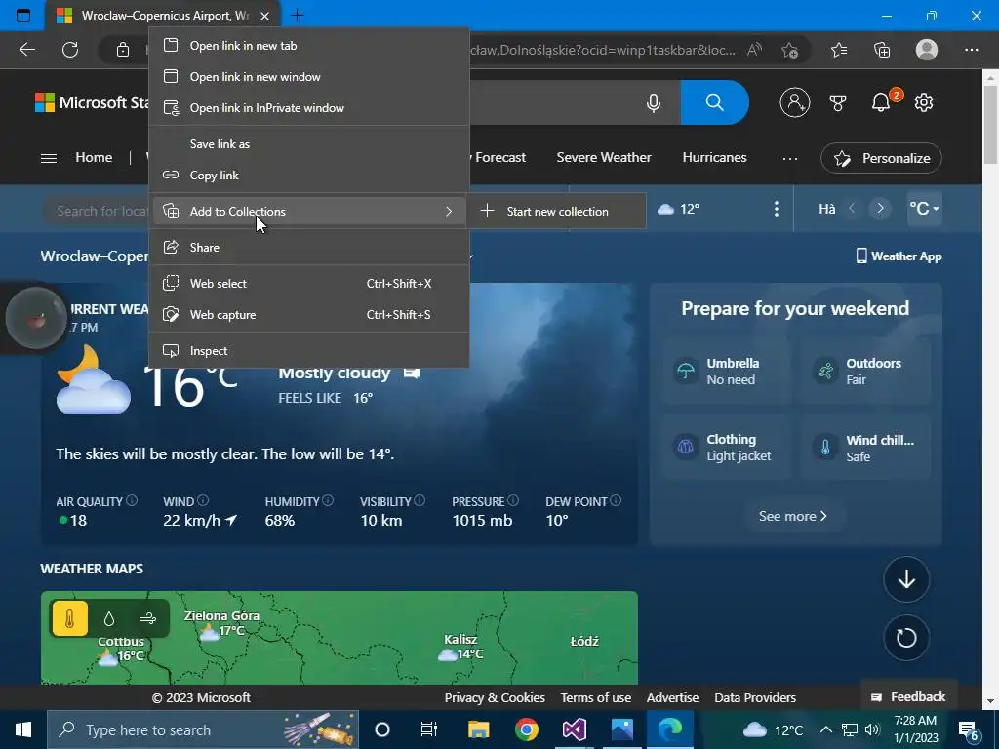Open options for the 12° location card
999x749 pixels.
[x=776, y=209]
